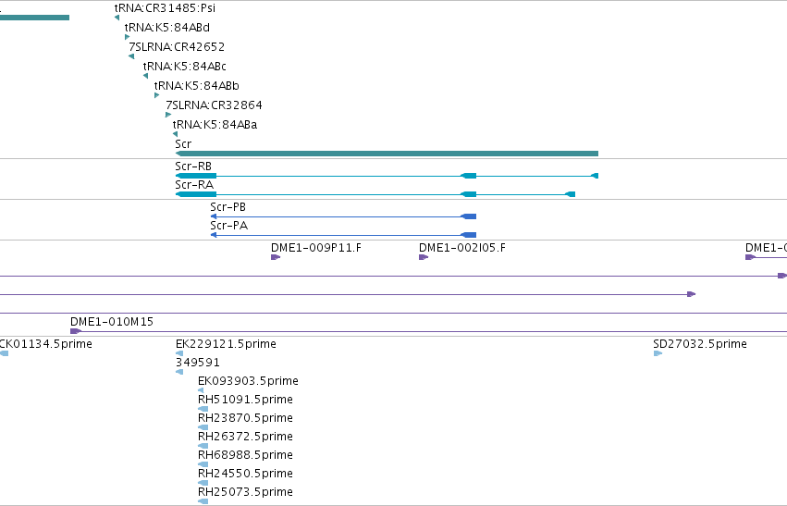The height and width of the screenshot is (506, 787).
Task: Click the 349591 feature label
Action: click(x=198, y=363)
